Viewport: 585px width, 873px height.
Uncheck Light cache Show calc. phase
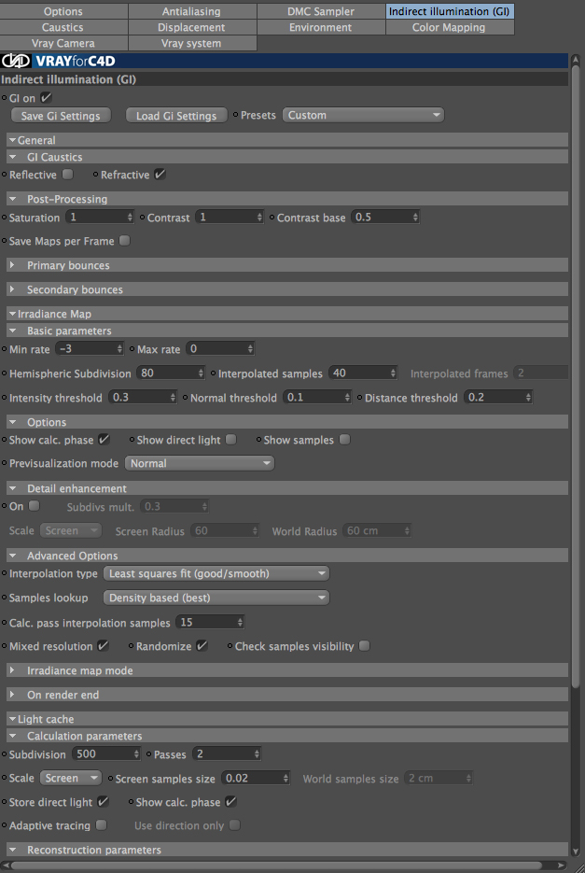pyautogui.click(x=230, y=802)
